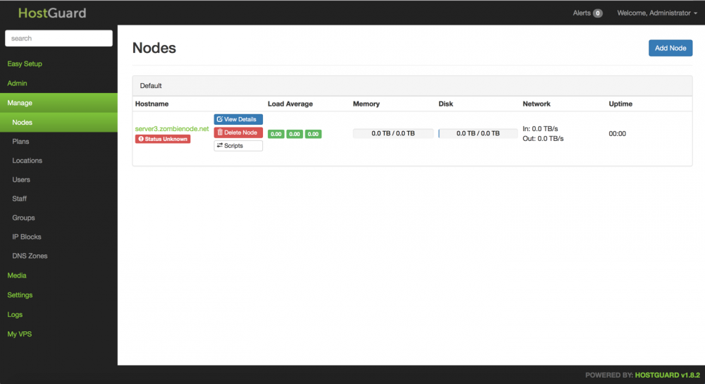Viewport: 705px width, 384px height.
Task: Open Easy Setup in sidebar
Action: coord(25,64)
